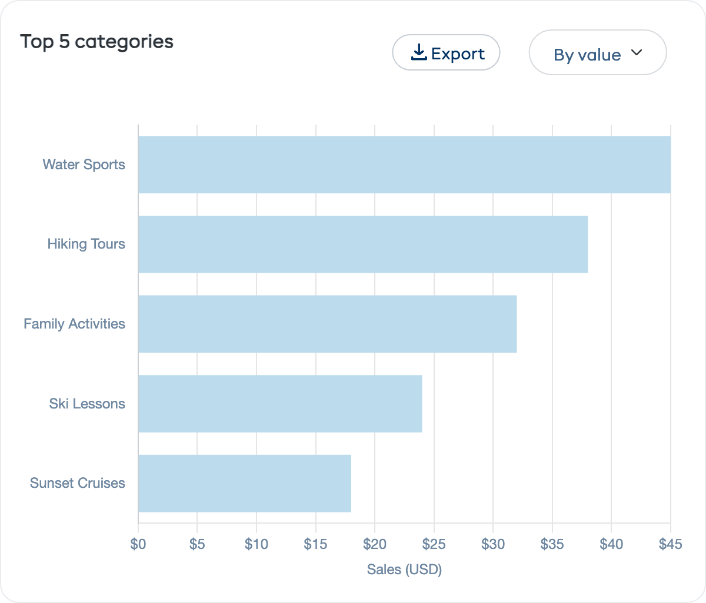This screenshot has width=706, height=603.
Task: Click the Ski Lessons label text
Action: click(x=86, y=403)
